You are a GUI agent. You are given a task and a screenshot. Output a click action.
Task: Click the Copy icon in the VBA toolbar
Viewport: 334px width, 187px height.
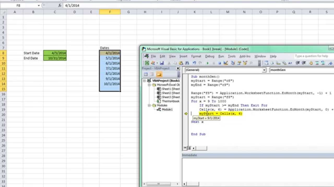pyautogui.click(x=175, y=63)
